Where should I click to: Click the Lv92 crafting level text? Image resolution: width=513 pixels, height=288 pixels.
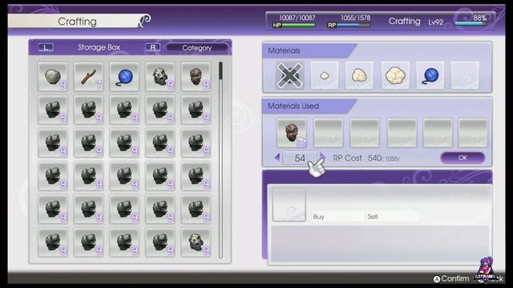(x=436, y=22)
